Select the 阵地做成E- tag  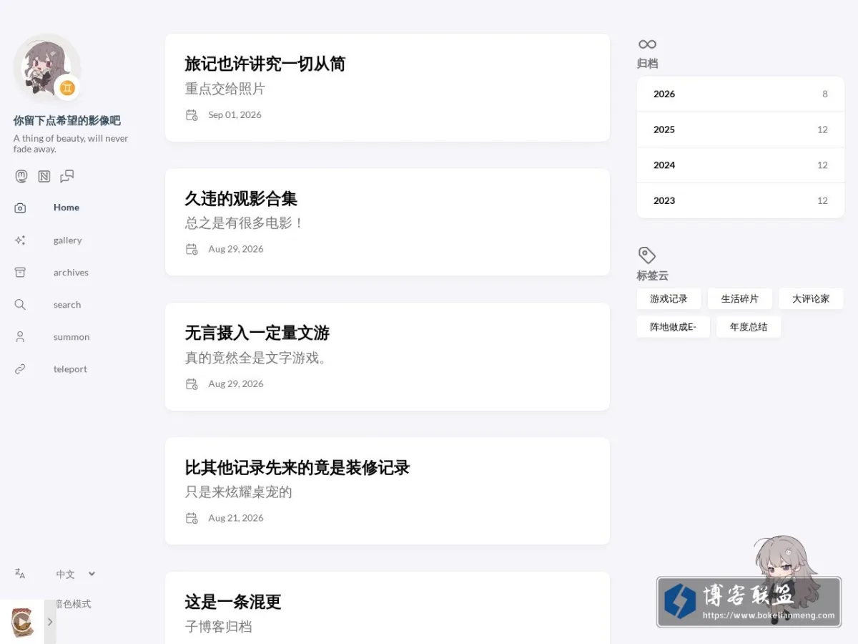673,327
